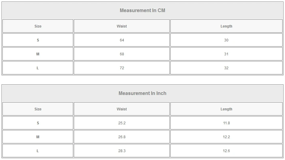Screen dimensions: 285x160
Task: Select the Length header in Inch table
Action: pyautogui.click(x=226, y=109)
